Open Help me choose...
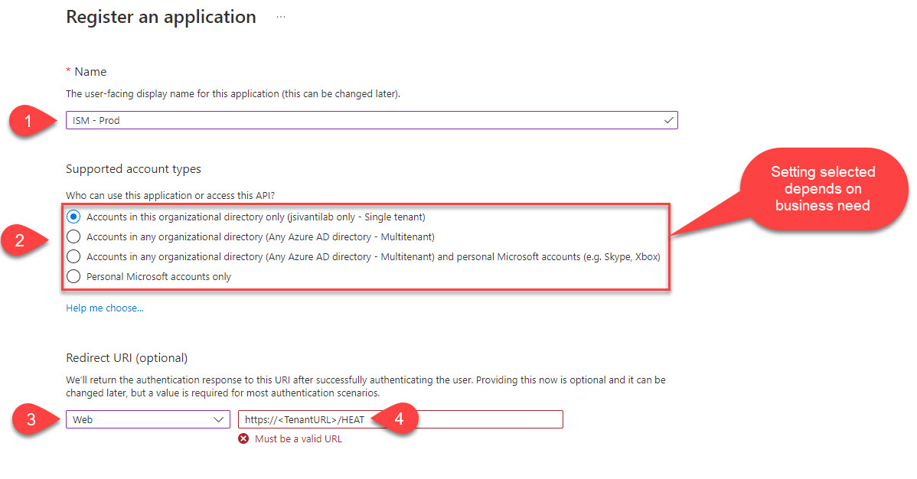This screenshot has height=479, width=917. point(104,308)
